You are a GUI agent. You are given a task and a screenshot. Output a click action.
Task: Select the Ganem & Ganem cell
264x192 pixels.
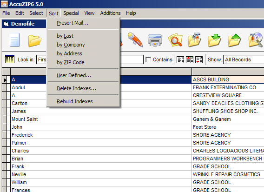228,119
